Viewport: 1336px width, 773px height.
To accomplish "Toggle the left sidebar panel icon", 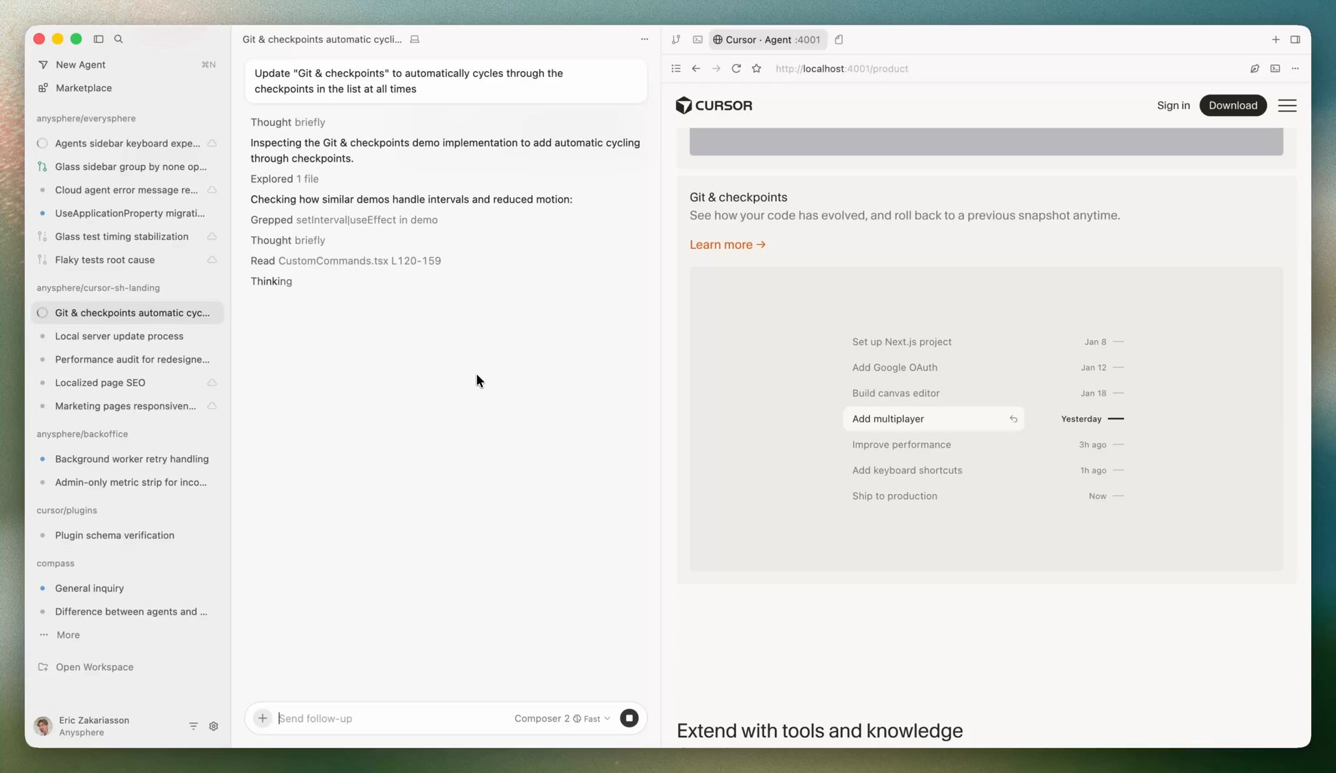I will coord(99,39).
